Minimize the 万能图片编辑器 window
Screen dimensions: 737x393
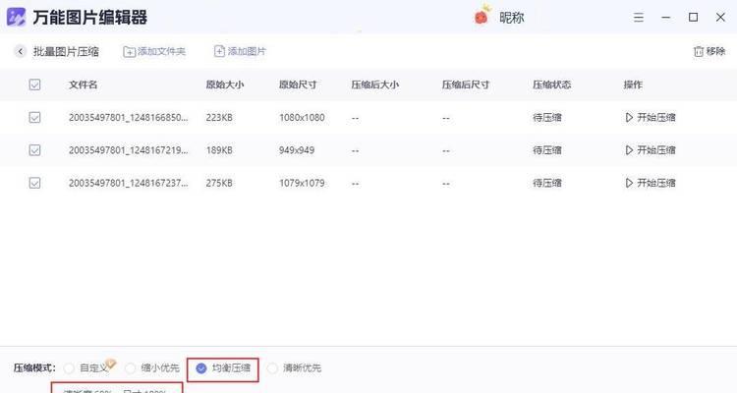pos(665,18)
